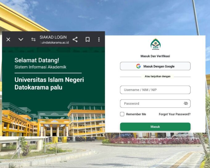Image resolution: width=210 pixels, height=168 pixels.
Task: Open the three-dot browser menu
Action: (x=99, y=39)
